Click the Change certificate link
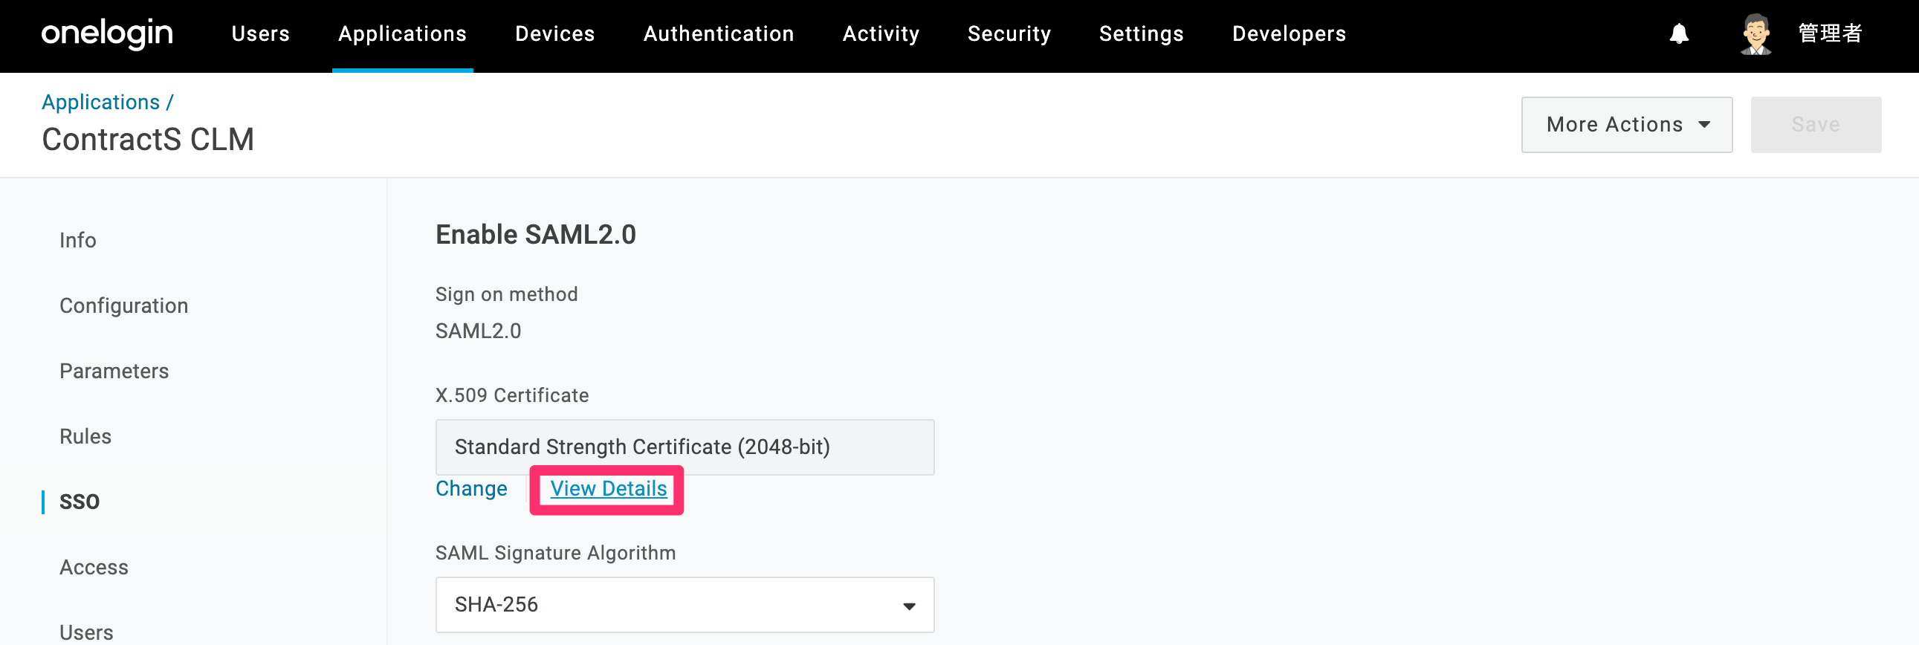Screen dimensions: 1919x645 coord(470,489)
